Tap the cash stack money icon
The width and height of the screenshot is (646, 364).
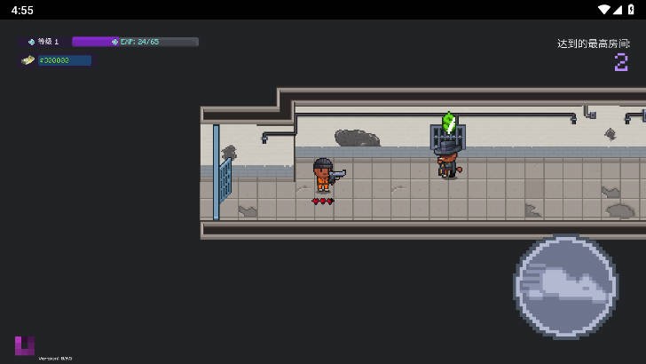[x=28, y=60]
